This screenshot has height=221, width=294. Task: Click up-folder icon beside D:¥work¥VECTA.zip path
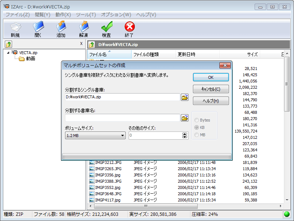(x=92, y=45)
